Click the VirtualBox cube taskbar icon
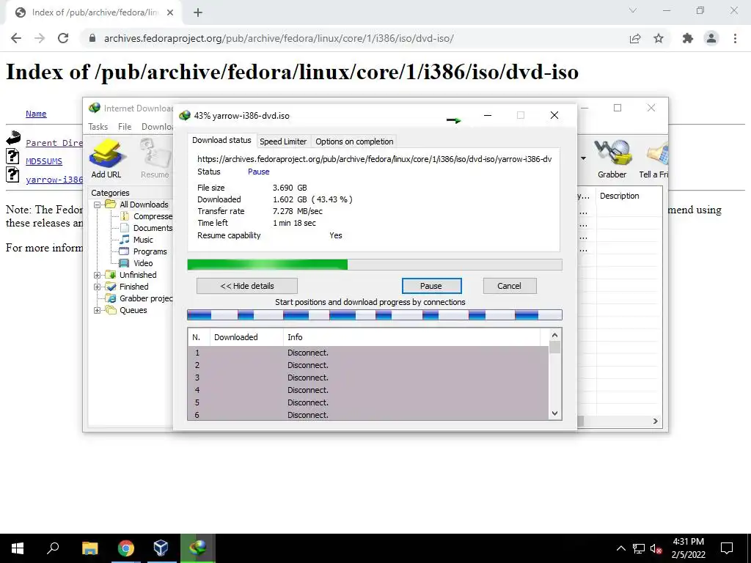This screenshot has height=563, width=751. coord(161,548)
